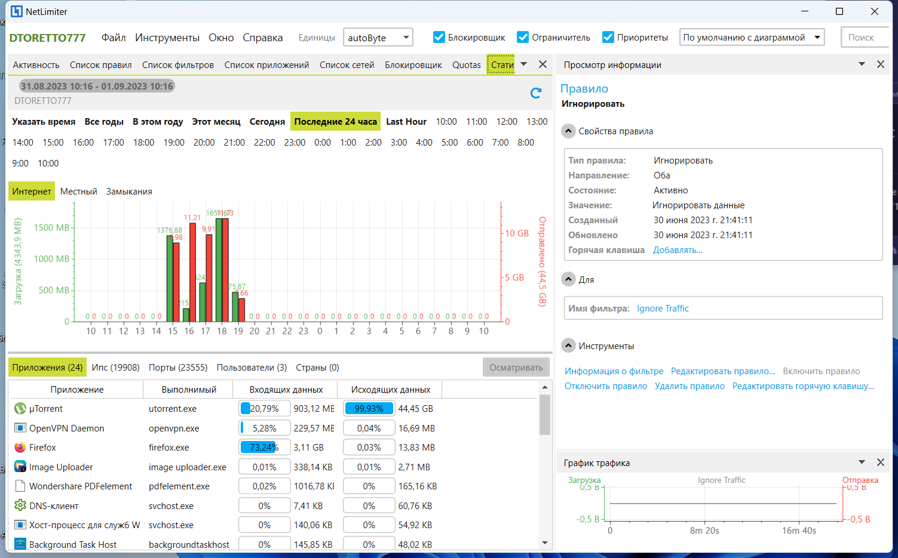Select the Замыкания traffic tab
The image size is (898, 558).
pos(129,191)
